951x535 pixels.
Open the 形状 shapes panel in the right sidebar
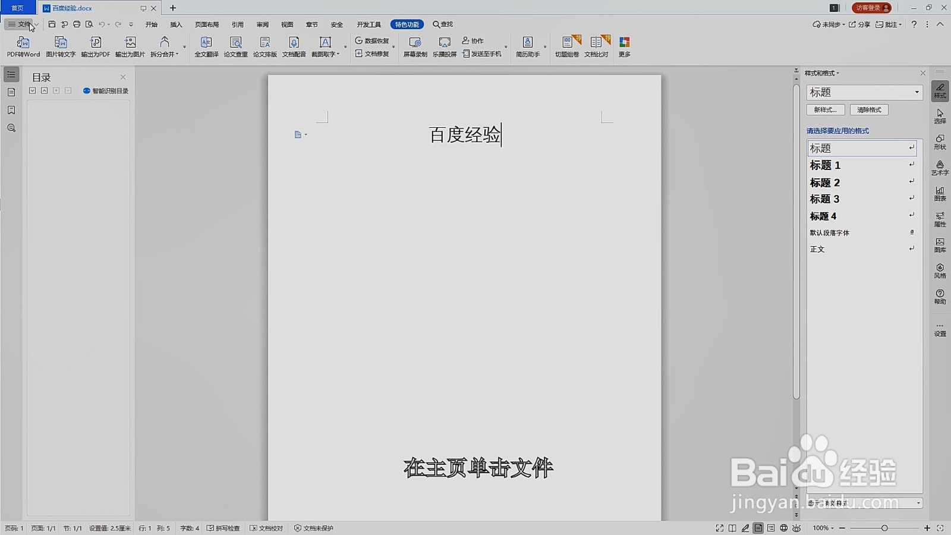tap(940, 142)
